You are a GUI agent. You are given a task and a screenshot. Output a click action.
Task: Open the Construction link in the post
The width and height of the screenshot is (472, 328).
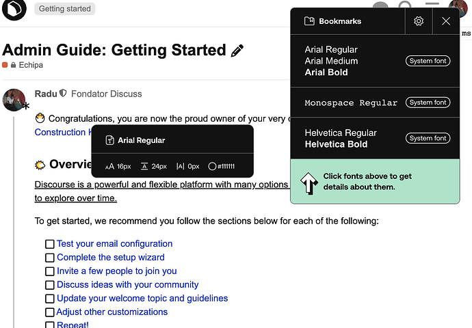(63, 133)
